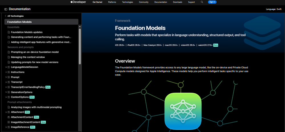The height and width of the screenshot is (132, 285).
Task: Click the protocol icon beside AttachmentContent
Action: [9, 117]
